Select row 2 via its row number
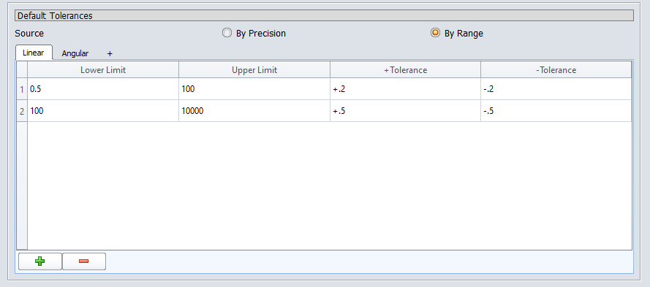Image resolution: width=650 pixels, height=287 pixels. coord(22,111)
